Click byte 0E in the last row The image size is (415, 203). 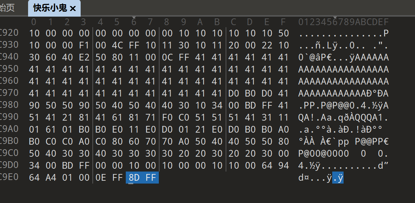(x=101, y=178)
